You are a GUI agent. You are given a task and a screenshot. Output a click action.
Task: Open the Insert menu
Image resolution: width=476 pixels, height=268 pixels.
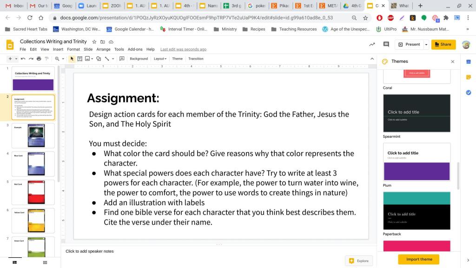click(x=58, y=49)
